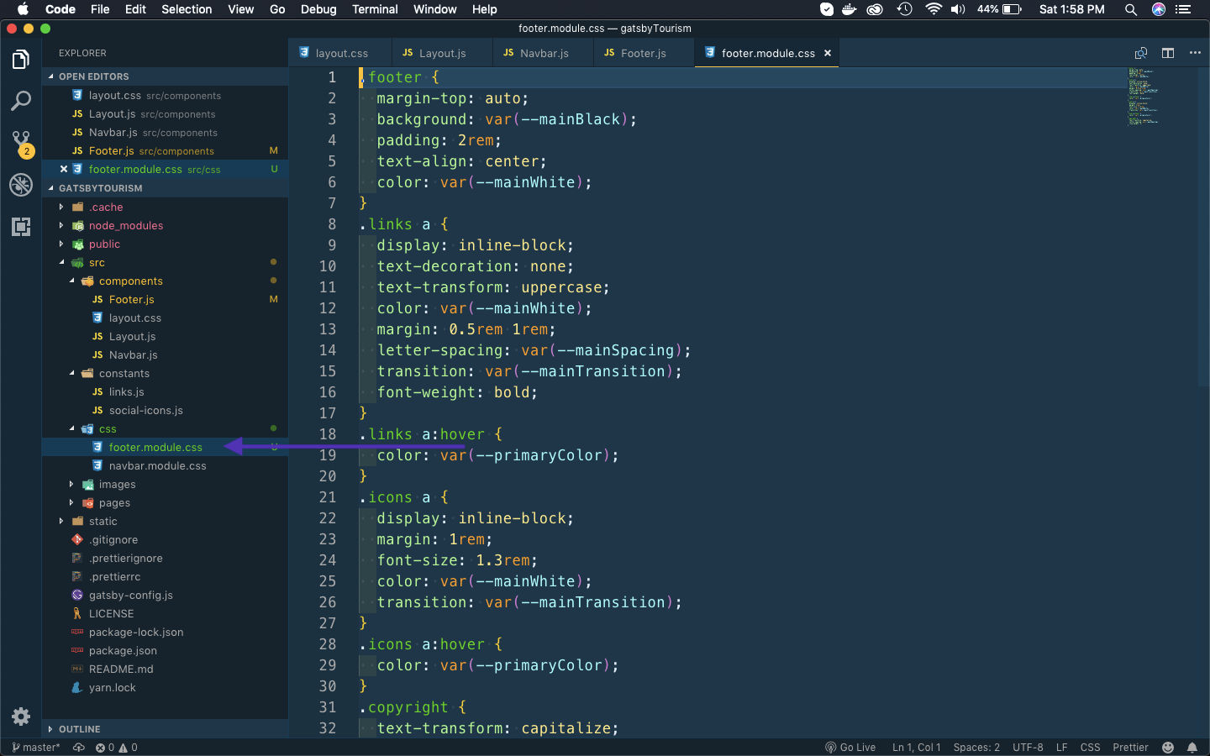1210x756 pixels.
Task: Click the master* git branch indicator
Action: [36, 748]
